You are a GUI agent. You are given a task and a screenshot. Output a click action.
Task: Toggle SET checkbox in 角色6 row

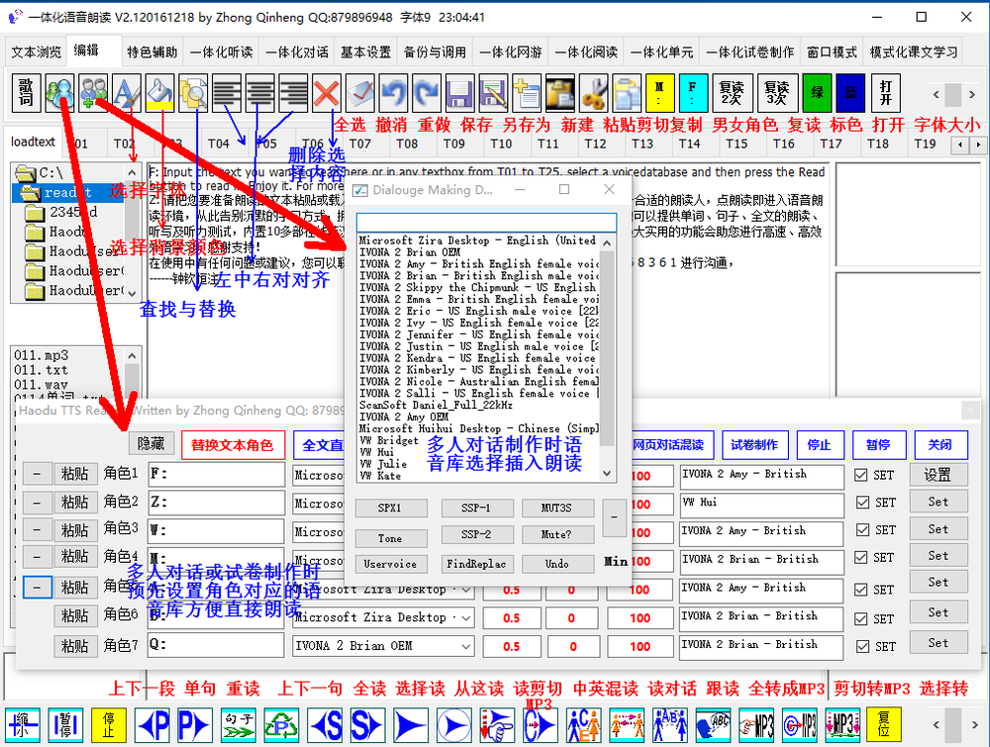(x=861, y=619)
